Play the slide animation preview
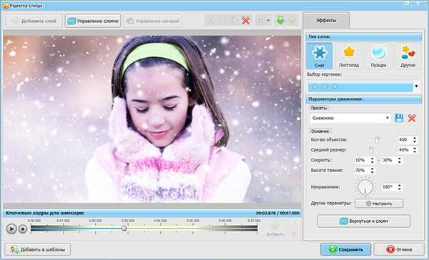Image resolution: width=429 pixels, height=260 pixels. pos(11,229)
